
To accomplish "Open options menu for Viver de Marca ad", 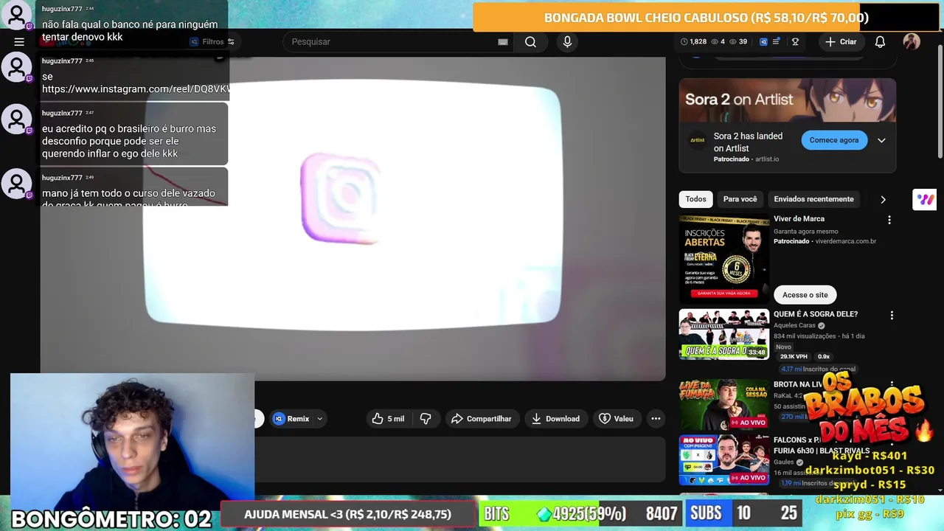I will tap(889, 220).
